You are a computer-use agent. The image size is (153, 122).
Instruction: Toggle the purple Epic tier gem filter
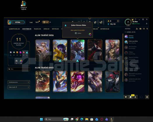(20, 52)
